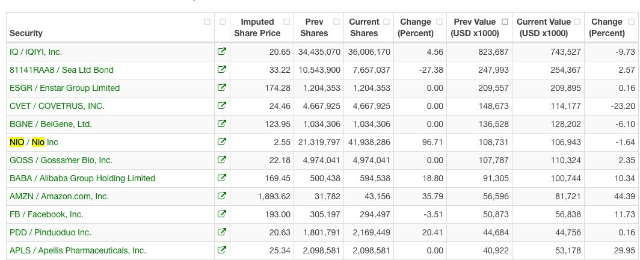Click the Security column header label
Screen dimensions: 640x260
[x=26, y=33]
